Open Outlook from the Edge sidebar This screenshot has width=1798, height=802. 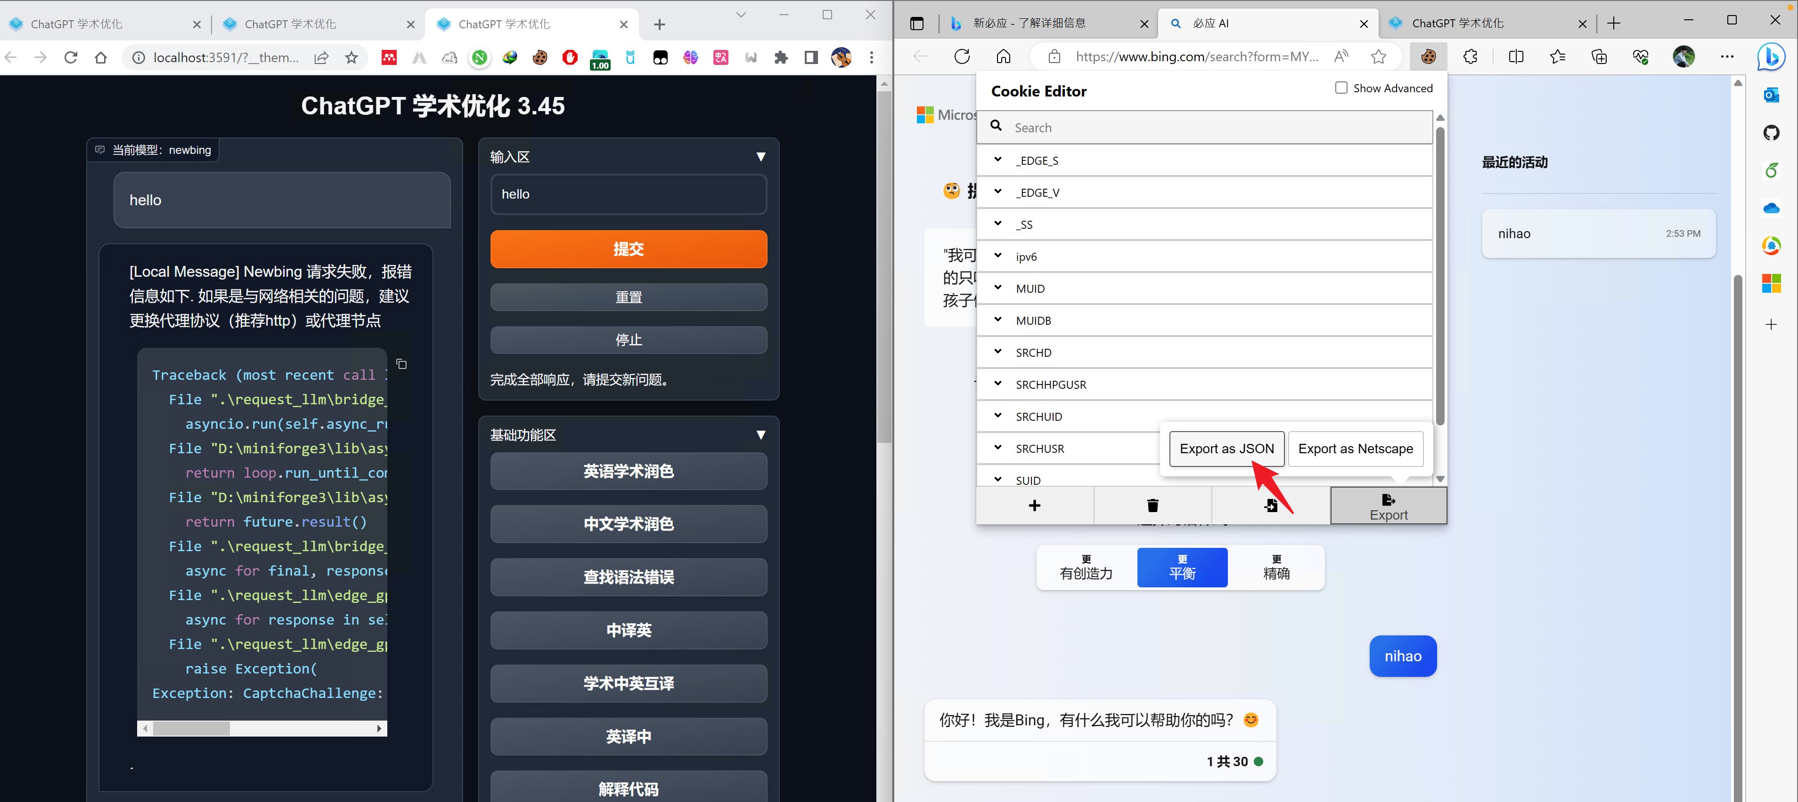(1772, 96)
